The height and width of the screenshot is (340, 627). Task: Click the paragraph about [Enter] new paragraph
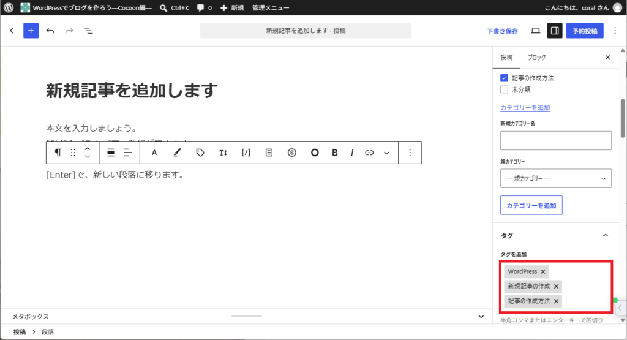[x=115, y=175]
